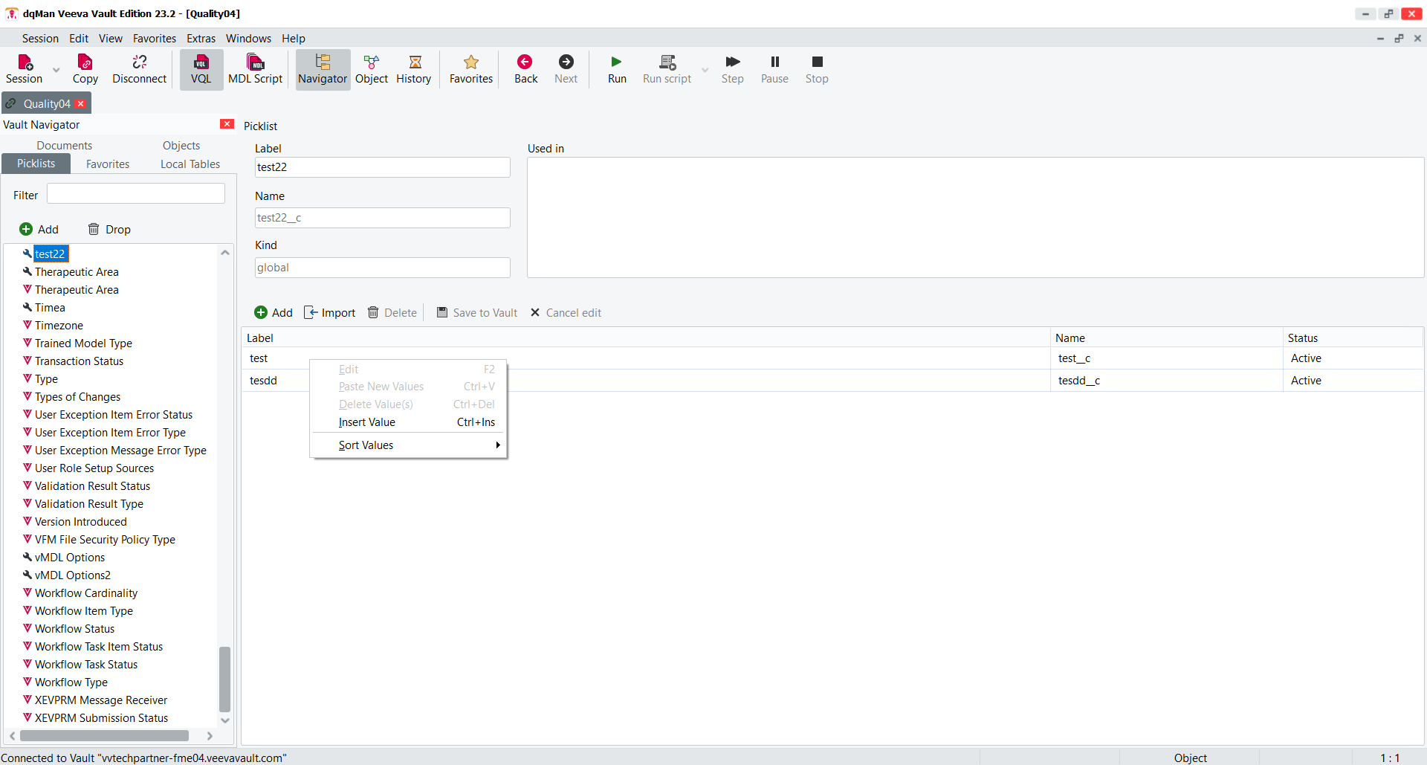Delete the selected picklist value
This screenshot has width=1427, height=765.
tap(392, 313)
